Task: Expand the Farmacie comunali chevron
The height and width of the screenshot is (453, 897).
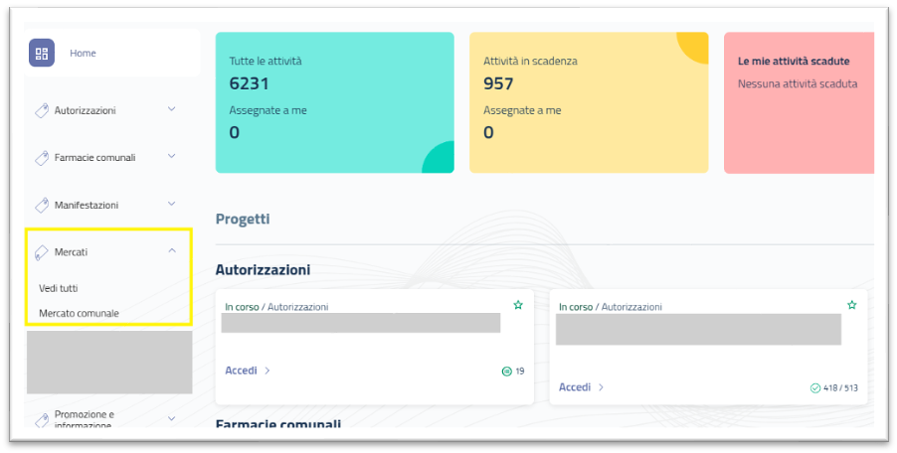Action: (x=172, y=157)
